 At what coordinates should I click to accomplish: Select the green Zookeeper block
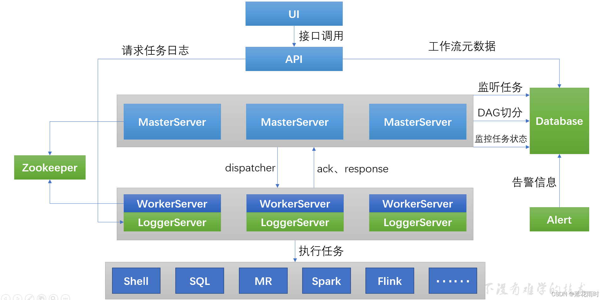(49, 167)
